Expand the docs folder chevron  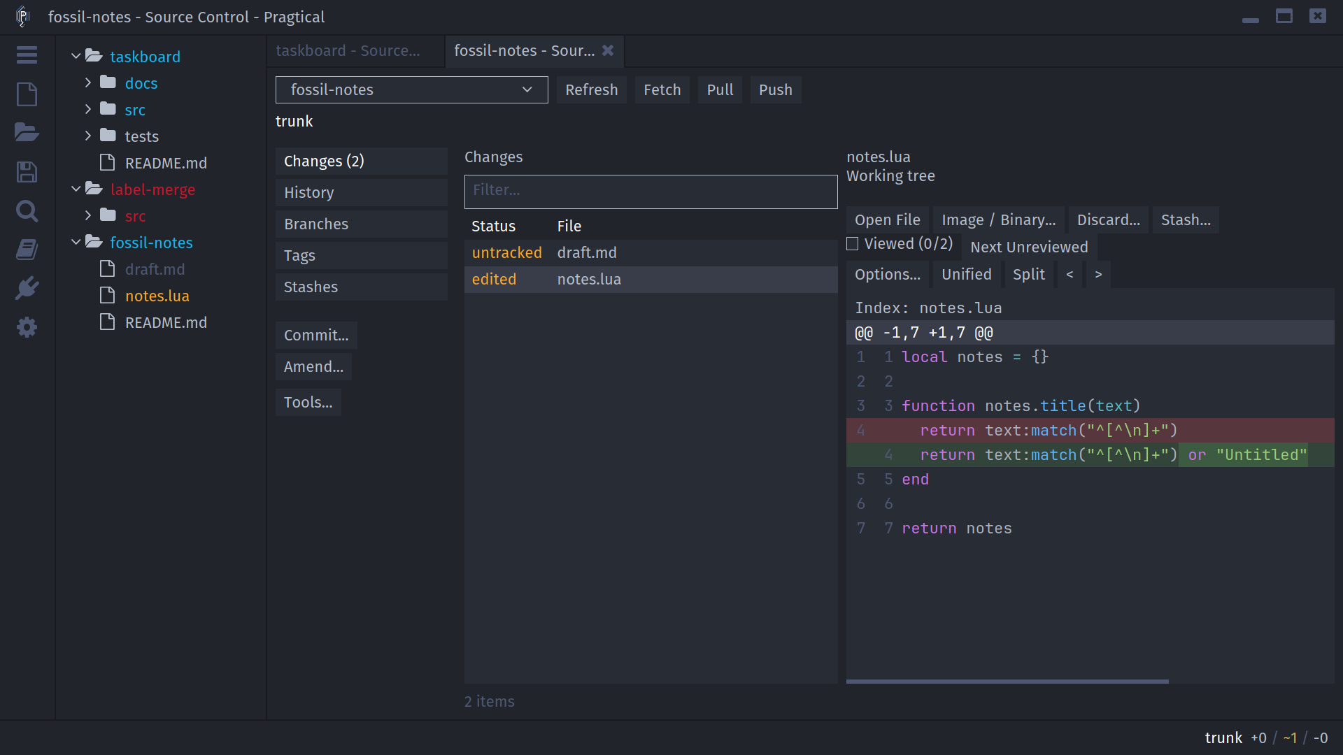coord(87,82)
